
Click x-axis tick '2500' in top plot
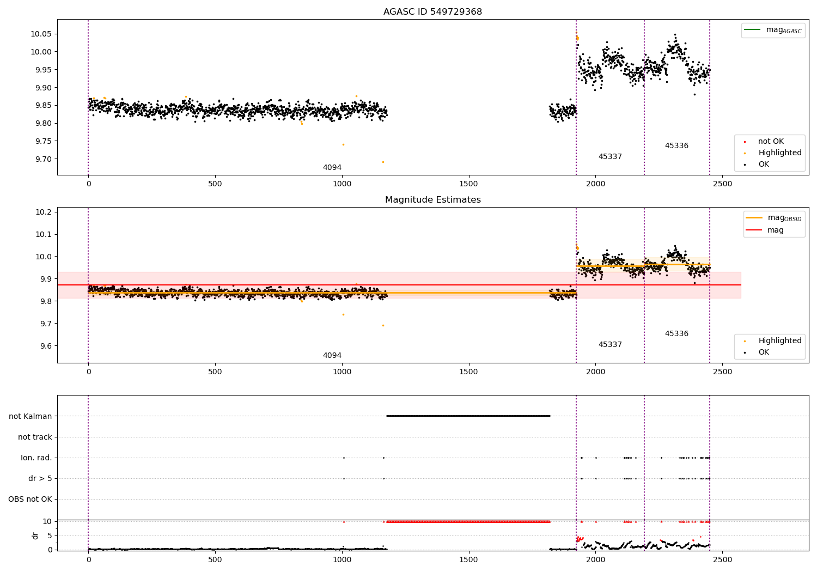[x=722, y=184]
